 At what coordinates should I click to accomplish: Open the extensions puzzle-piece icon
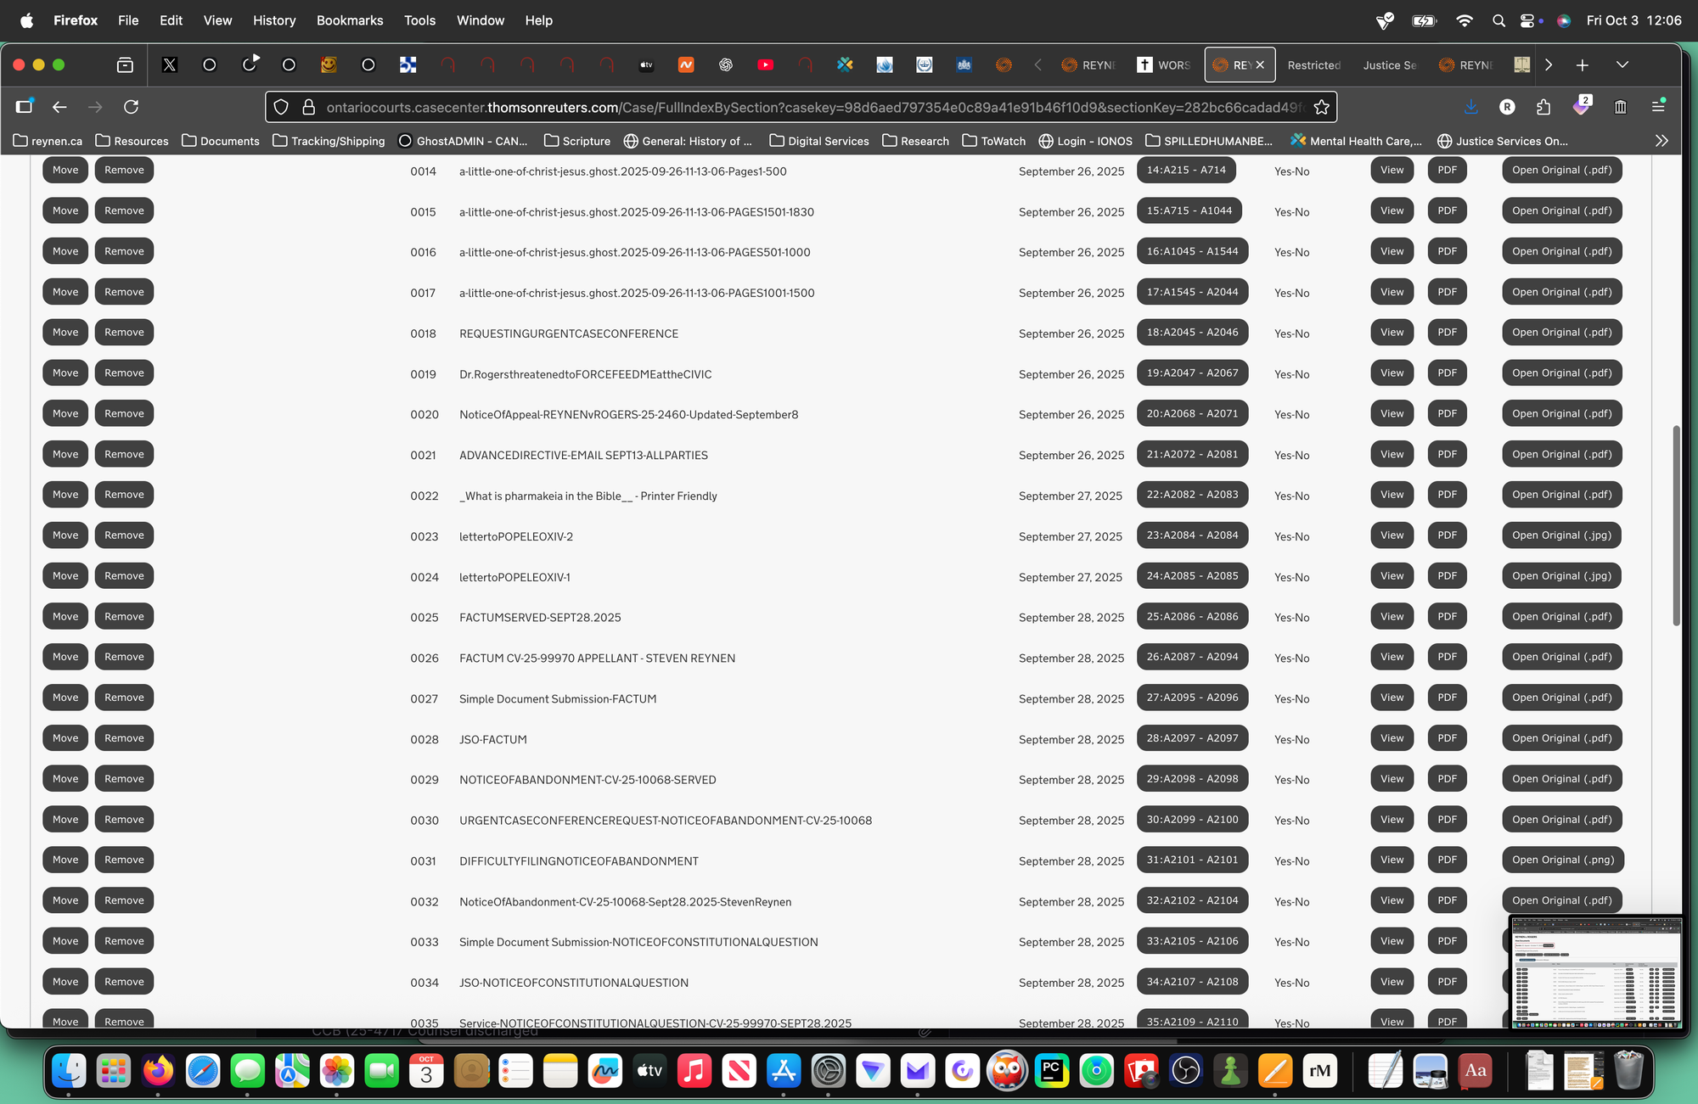point(1543,107)
